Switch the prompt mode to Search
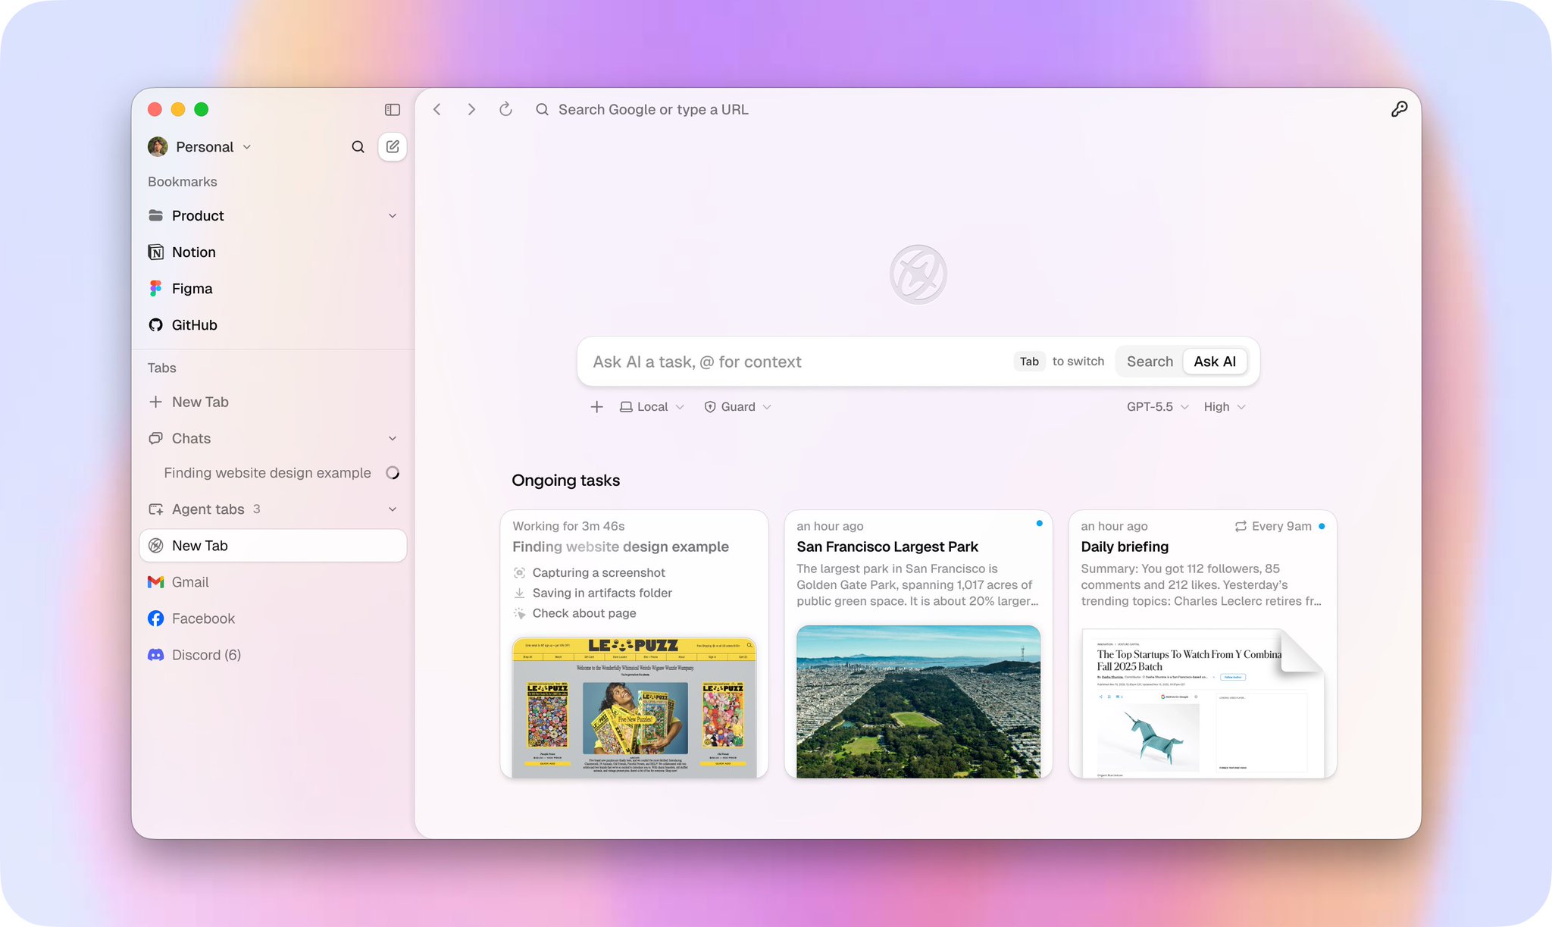Image resolution: width=1552 pixels, height=927 pixels. click(1150, 362)
